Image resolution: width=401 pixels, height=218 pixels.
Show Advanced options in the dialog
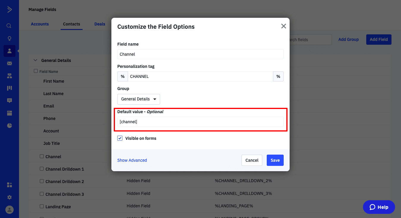pyautogui.click(x=132, y=160)
